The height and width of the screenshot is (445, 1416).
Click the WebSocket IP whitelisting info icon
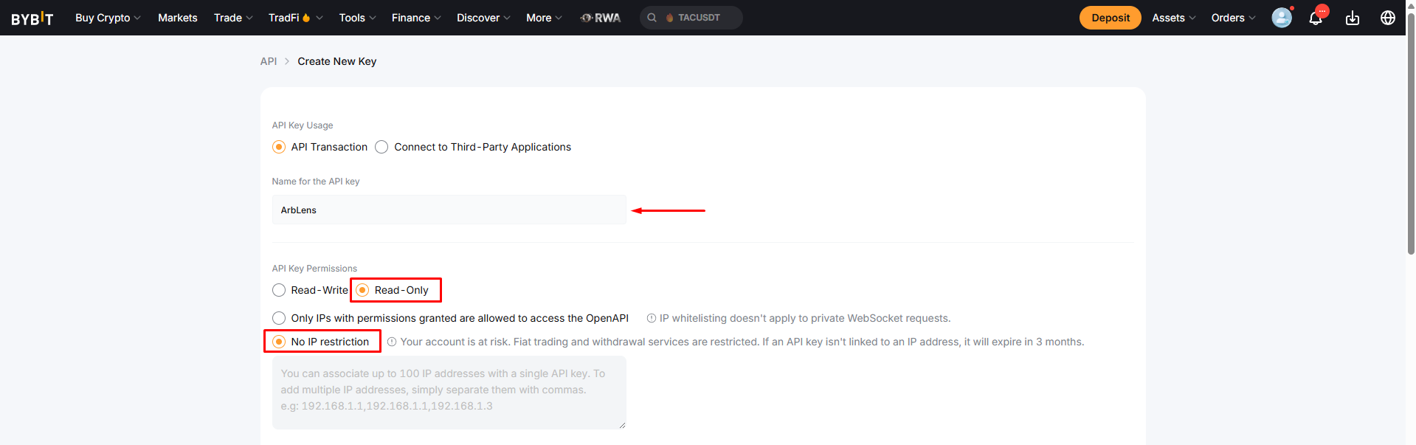coord(652,318)
